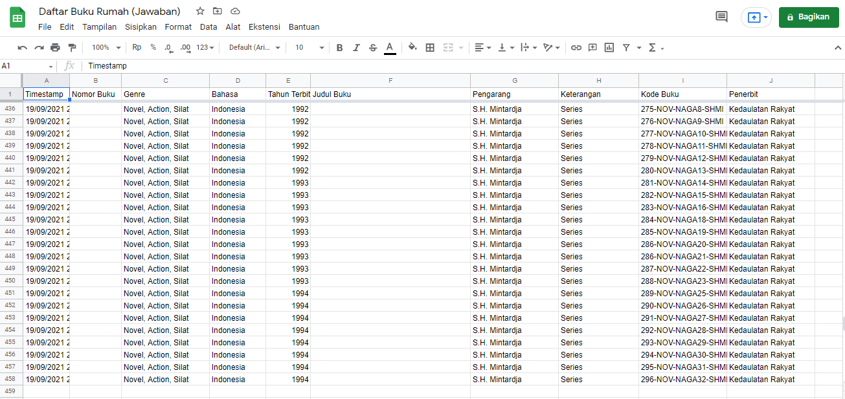This screenshot has height=399, width=845.
Task: Open the Bantuan menu
Action: point(304,27)
